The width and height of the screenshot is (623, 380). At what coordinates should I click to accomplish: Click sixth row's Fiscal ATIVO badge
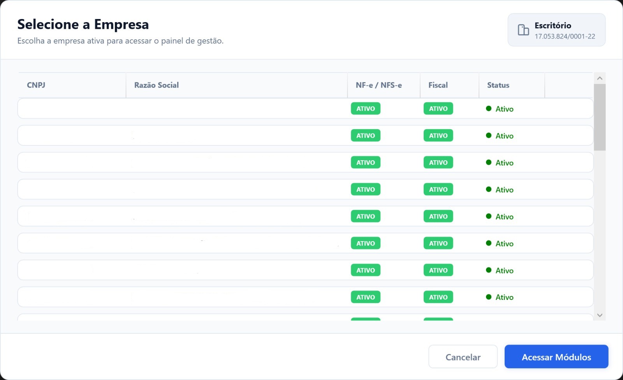pyautogui.click(x=438, y=243)
